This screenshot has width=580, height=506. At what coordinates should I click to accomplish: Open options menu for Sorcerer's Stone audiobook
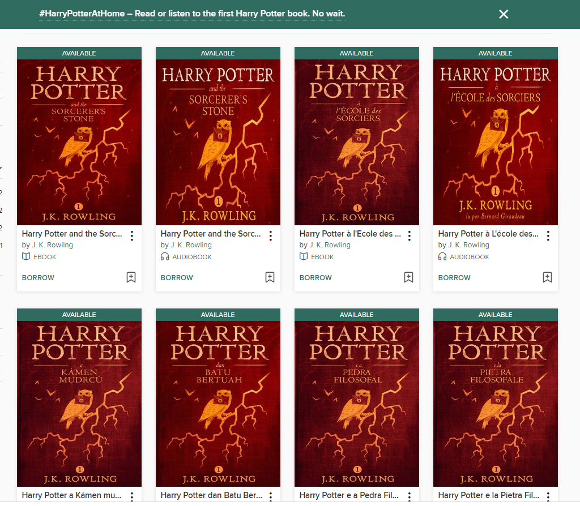271,236
